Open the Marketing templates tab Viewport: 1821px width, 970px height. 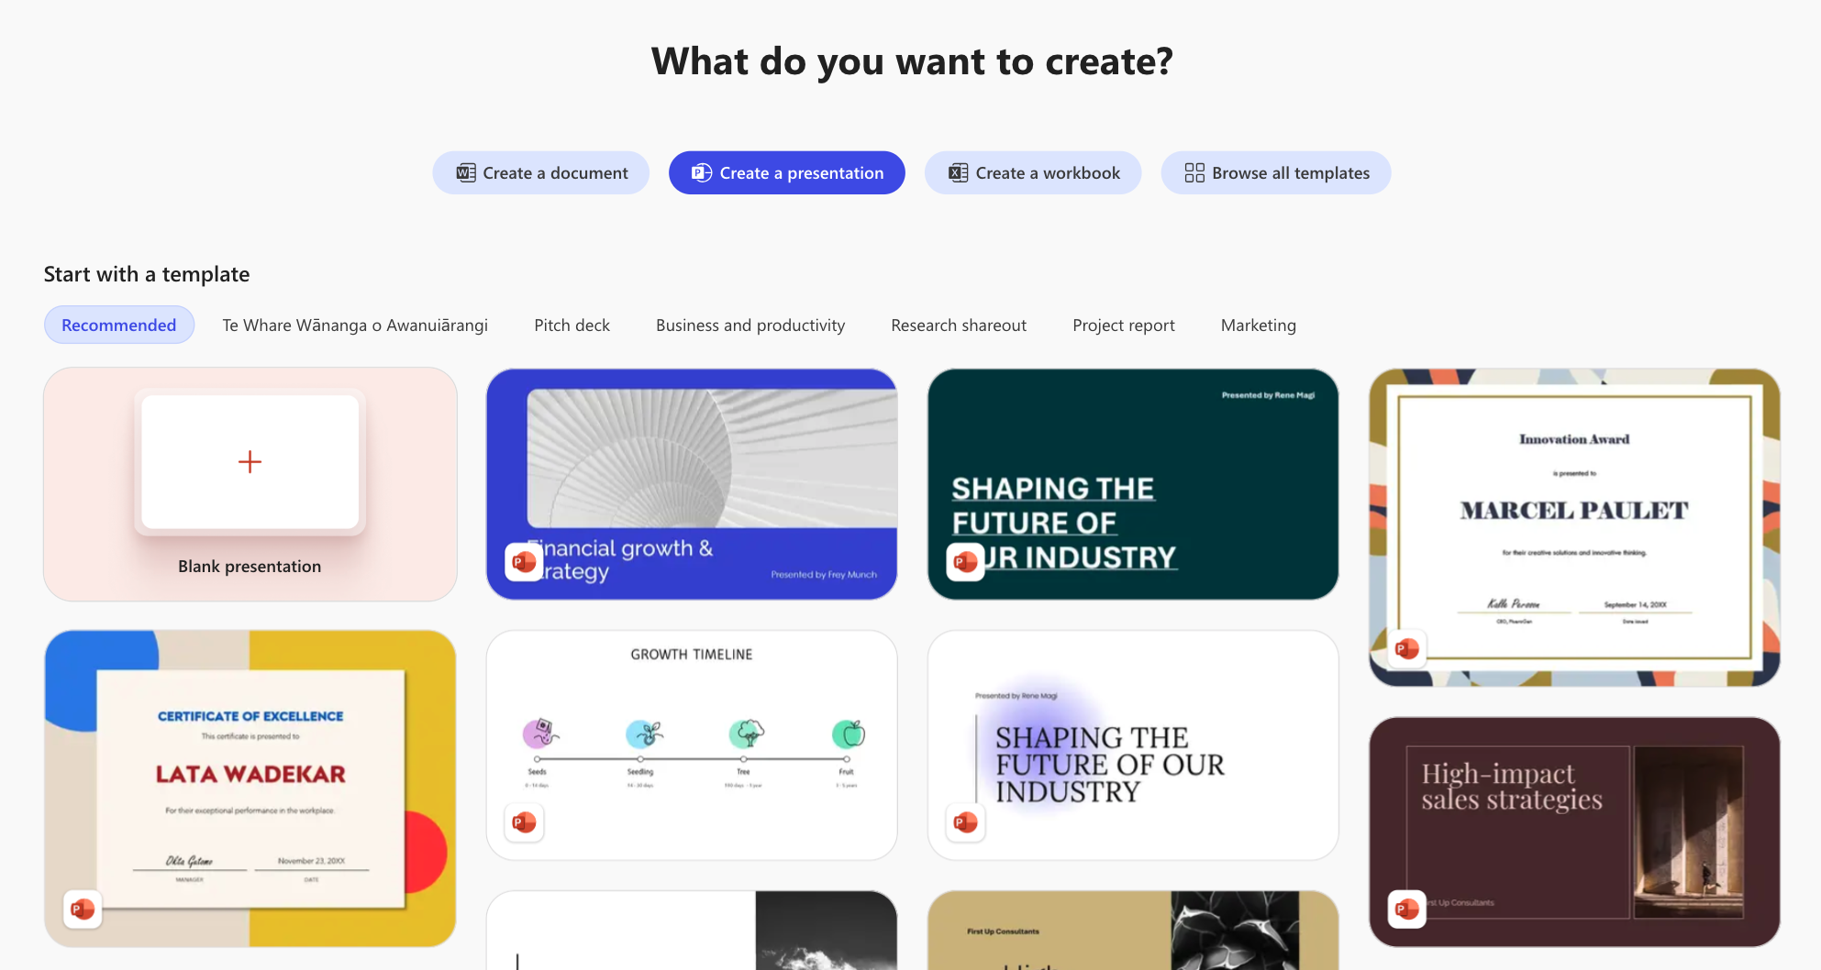click(1259, 325)
